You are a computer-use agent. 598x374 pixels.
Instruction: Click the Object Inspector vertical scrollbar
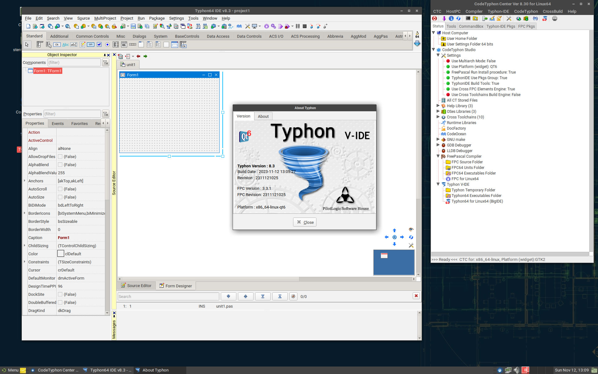107,221
